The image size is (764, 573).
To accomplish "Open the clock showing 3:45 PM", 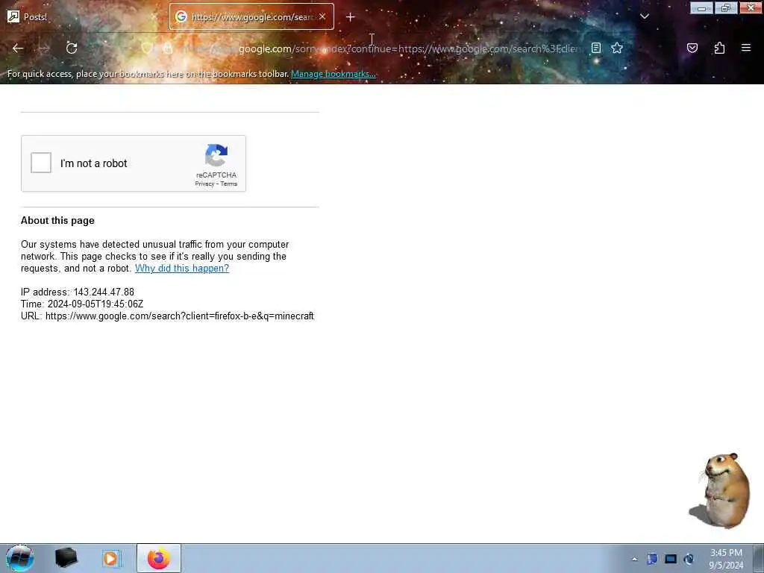I will (726, 559).
